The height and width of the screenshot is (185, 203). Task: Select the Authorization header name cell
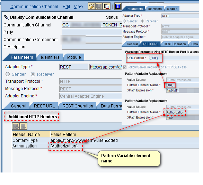[31, 146]
